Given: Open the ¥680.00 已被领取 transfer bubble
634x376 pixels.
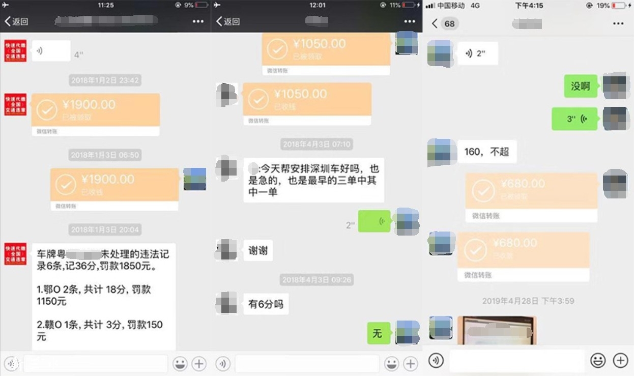Looking at the screenshot, I should click(x=531, y=197).
